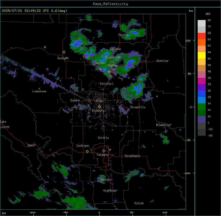This screenshot has height=216, width=221.
Task: Click the Cochrane label
Action: point(83,146)
